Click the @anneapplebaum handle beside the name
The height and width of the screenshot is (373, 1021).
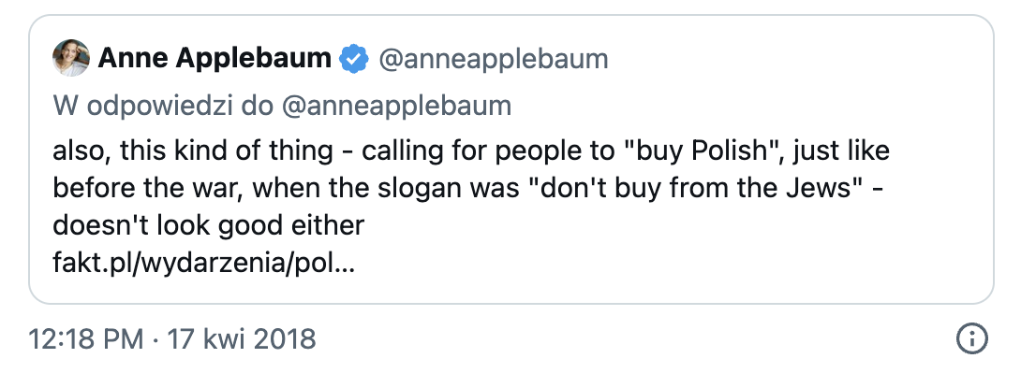click(493, 60)
